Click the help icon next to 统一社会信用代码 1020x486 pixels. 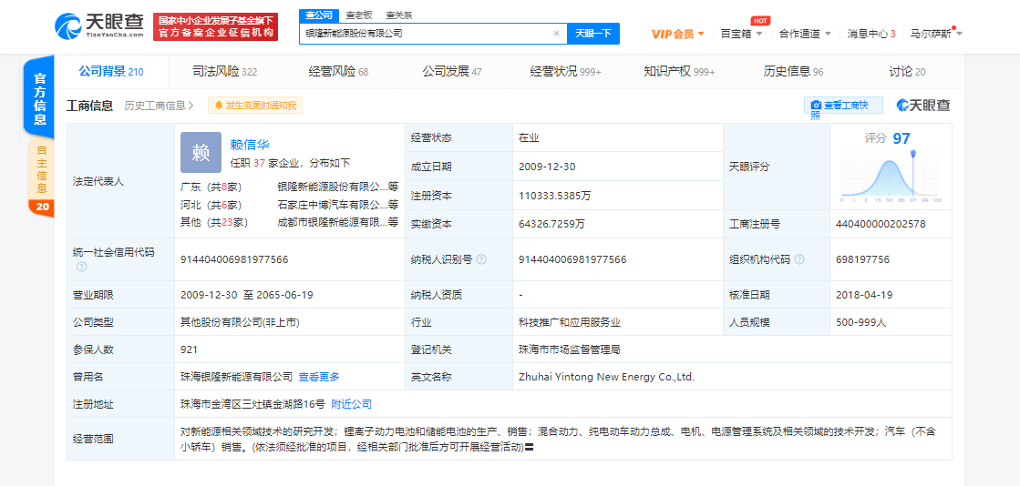(81, 267)
